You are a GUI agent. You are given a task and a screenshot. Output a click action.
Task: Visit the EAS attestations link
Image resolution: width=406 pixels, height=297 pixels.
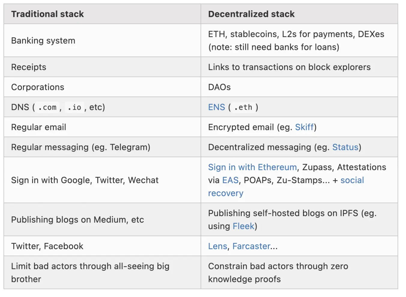[x=230, y=180]
